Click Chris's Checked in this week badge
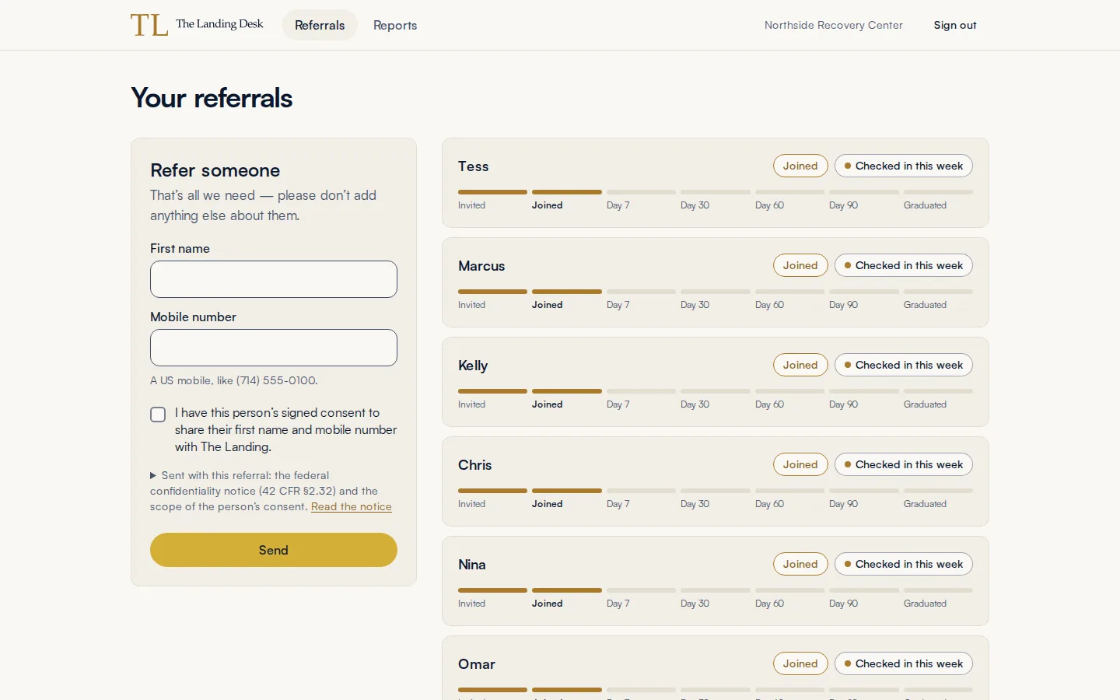This screenshot has height=700, width=1120. pyautogui.click(x=904, y=464)
